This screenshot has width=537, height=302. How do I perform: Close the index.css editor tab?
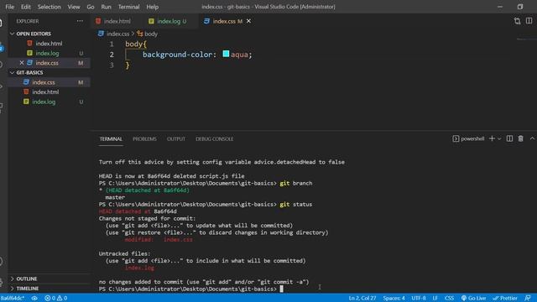pyautogui.click(x=248, y=21)
